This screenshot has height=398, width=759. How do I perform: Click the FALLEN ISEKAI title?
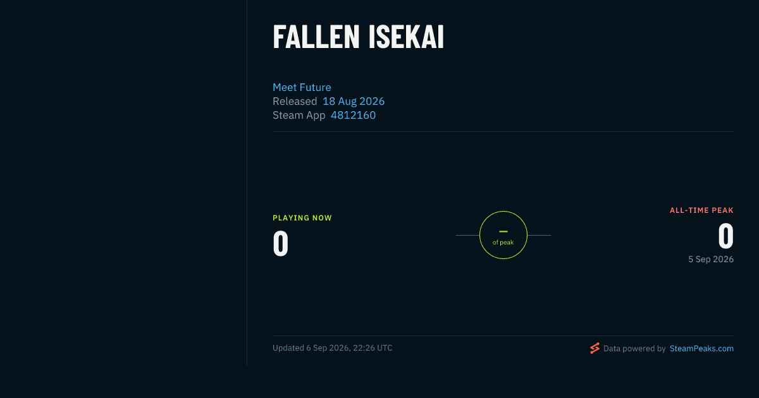358,37
